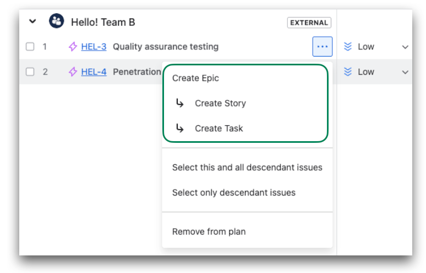
Task: Select Create Task menu option
Action: coord(219,129)
